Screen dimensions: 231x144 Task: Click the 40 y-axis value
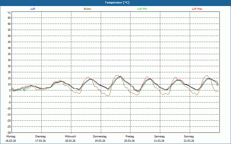[9, 48]
